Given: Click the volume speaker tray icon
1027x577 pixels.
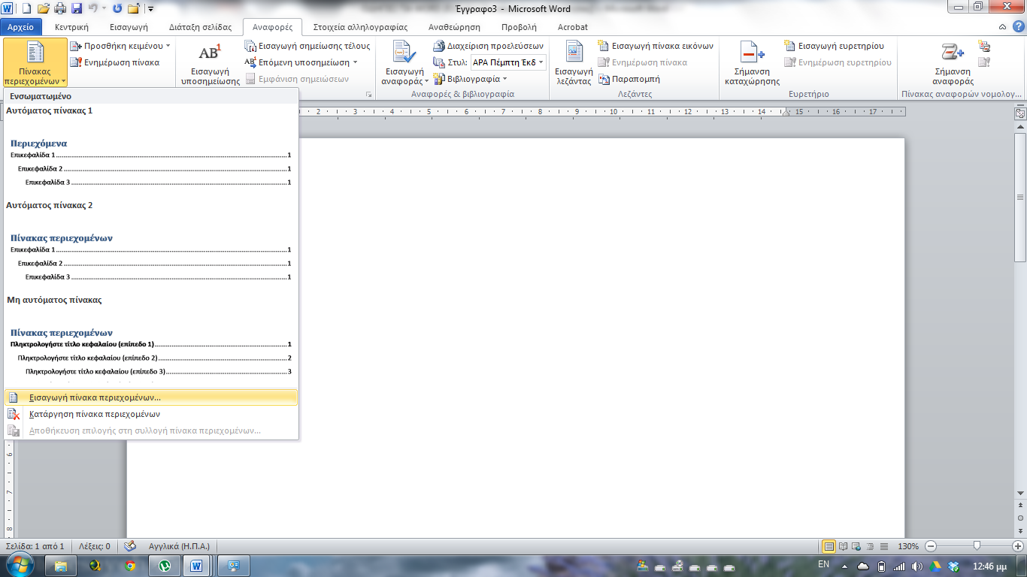Looking at the screenshot, I should (x=918, y=566).
